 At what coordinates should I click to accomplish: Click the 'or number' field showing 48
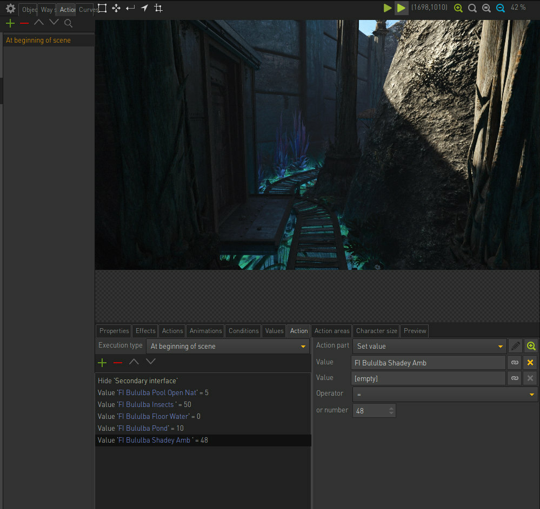(x=374, y=411)
